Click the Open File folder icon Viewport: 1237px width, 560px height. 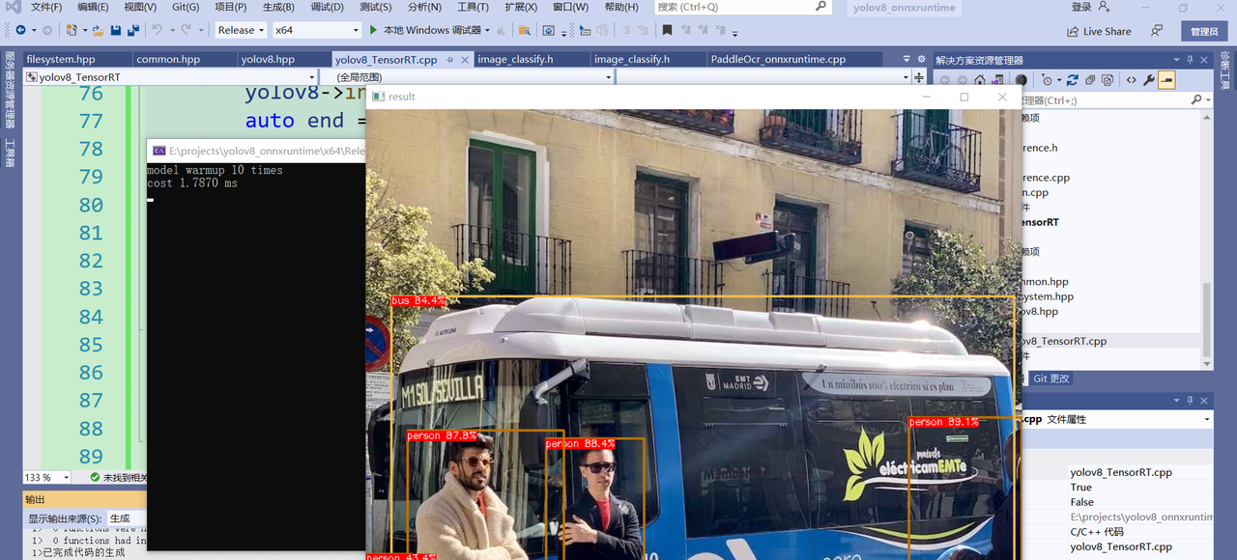pyautogui.click(x=98, y=31)
